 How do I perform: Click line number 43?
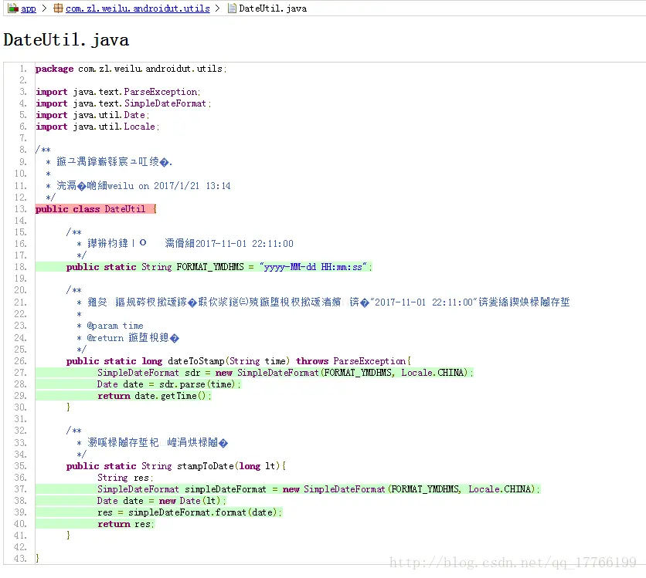click(21, 558)
